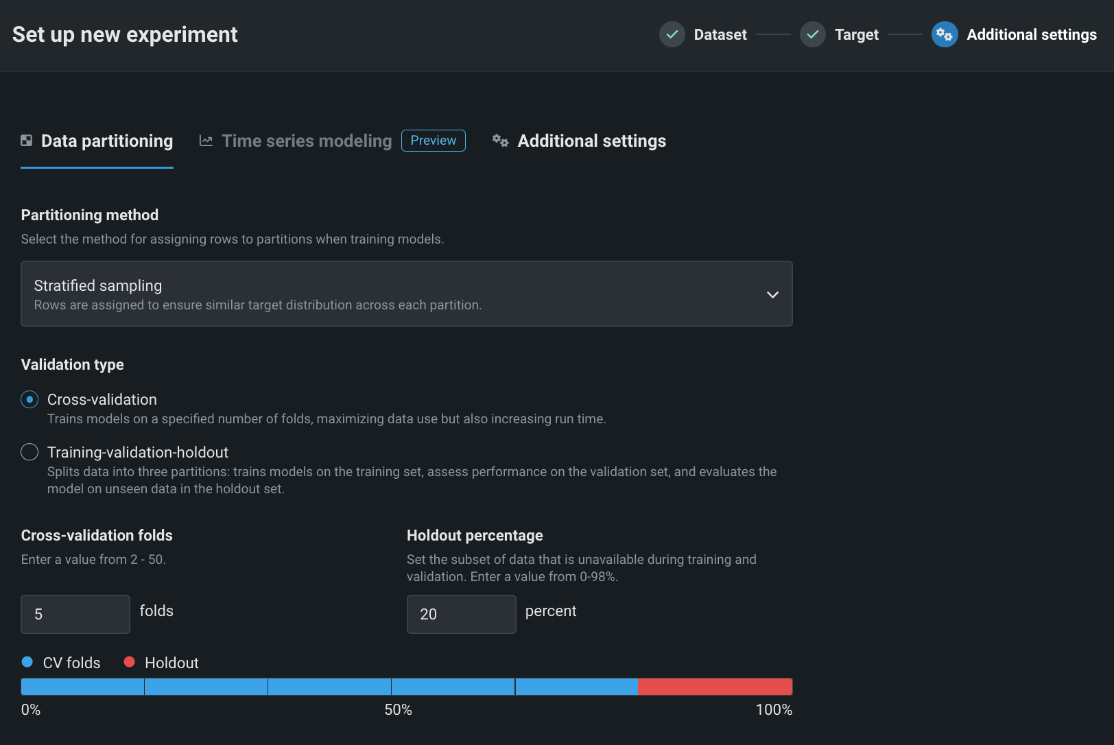The image size is (1114, 745).
Task: Go back to the Target step label
Action: 856,34
